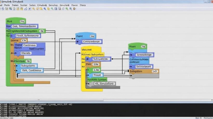Select the 'Oob, Timesliardouns' field
Image resolution: width=213 pixels, height=119 pixels.
pyautogui.click(x=24, y=26)
